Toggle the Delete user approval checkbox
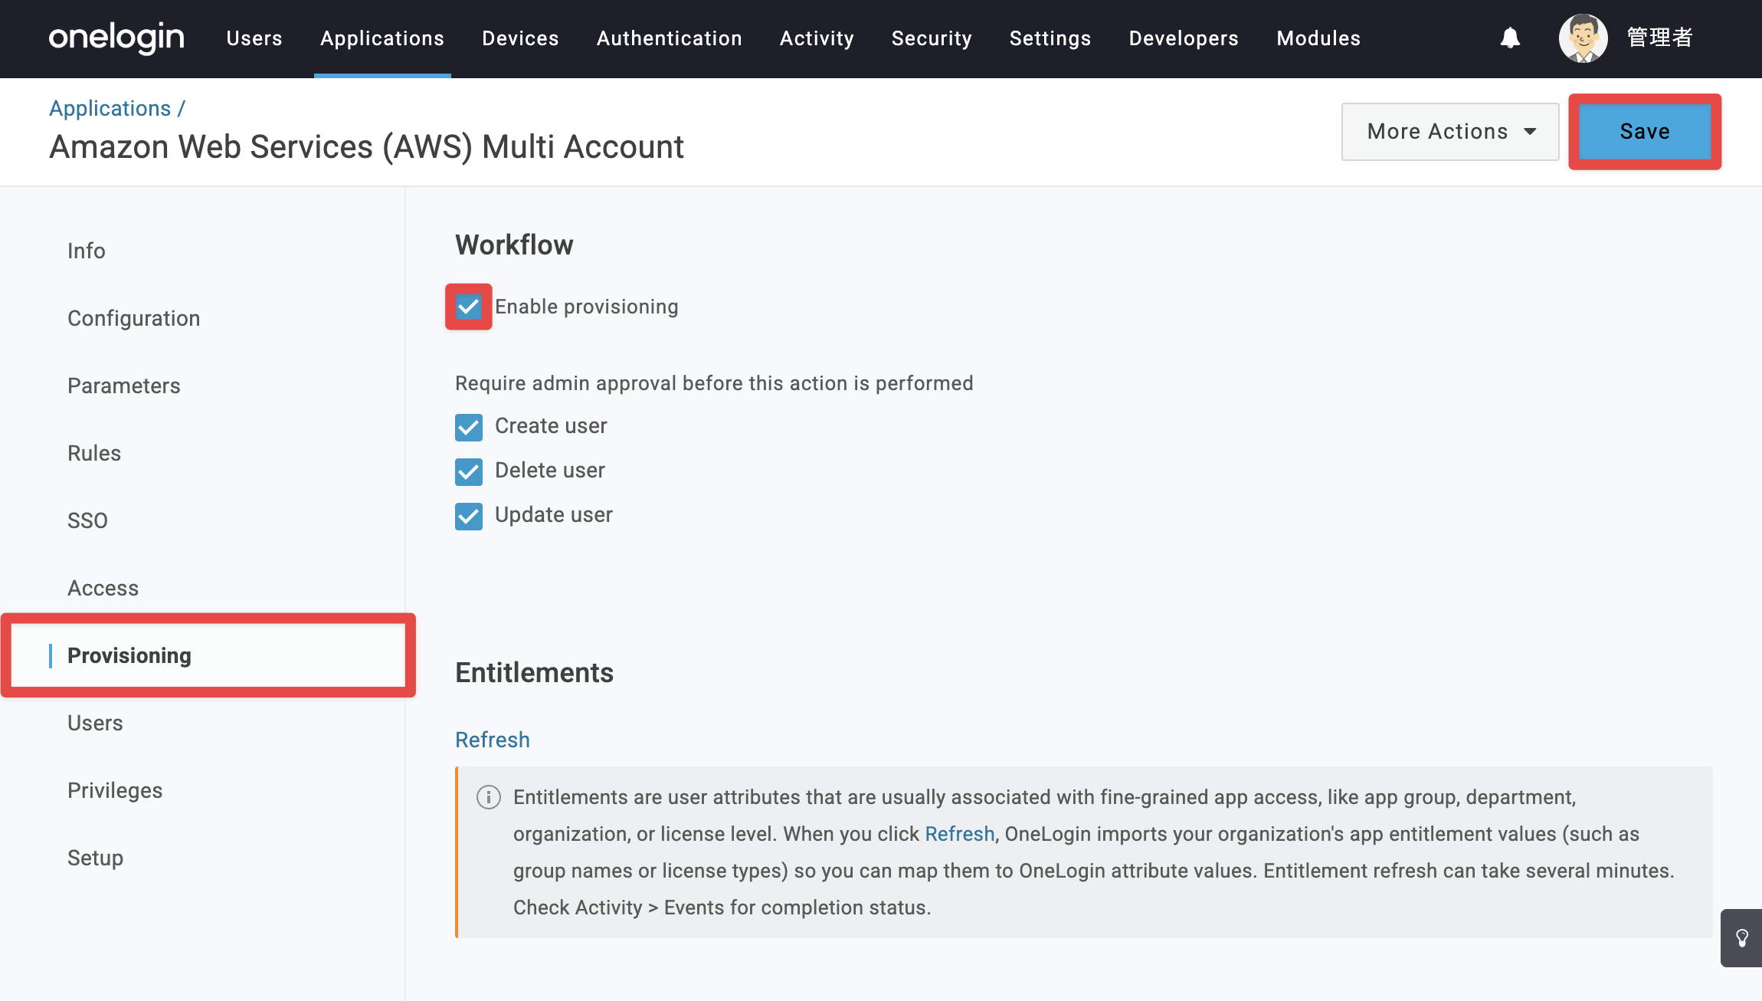1762x1001 pixels. [468, 471]
